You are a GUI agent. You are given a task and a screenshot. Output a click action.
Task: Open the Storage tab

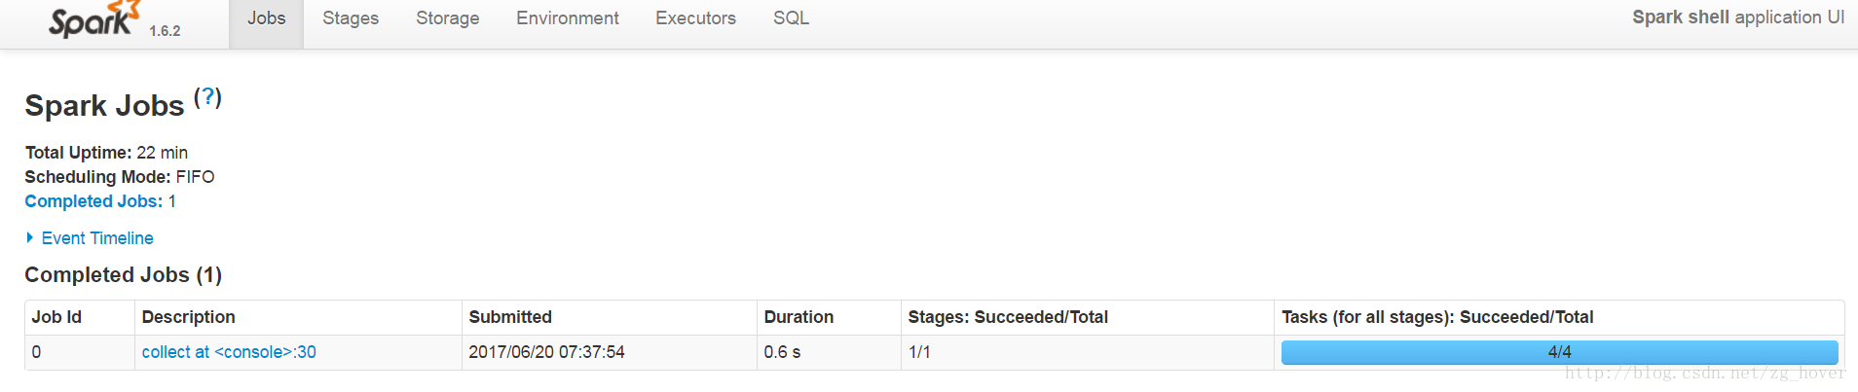coord(447,18)
